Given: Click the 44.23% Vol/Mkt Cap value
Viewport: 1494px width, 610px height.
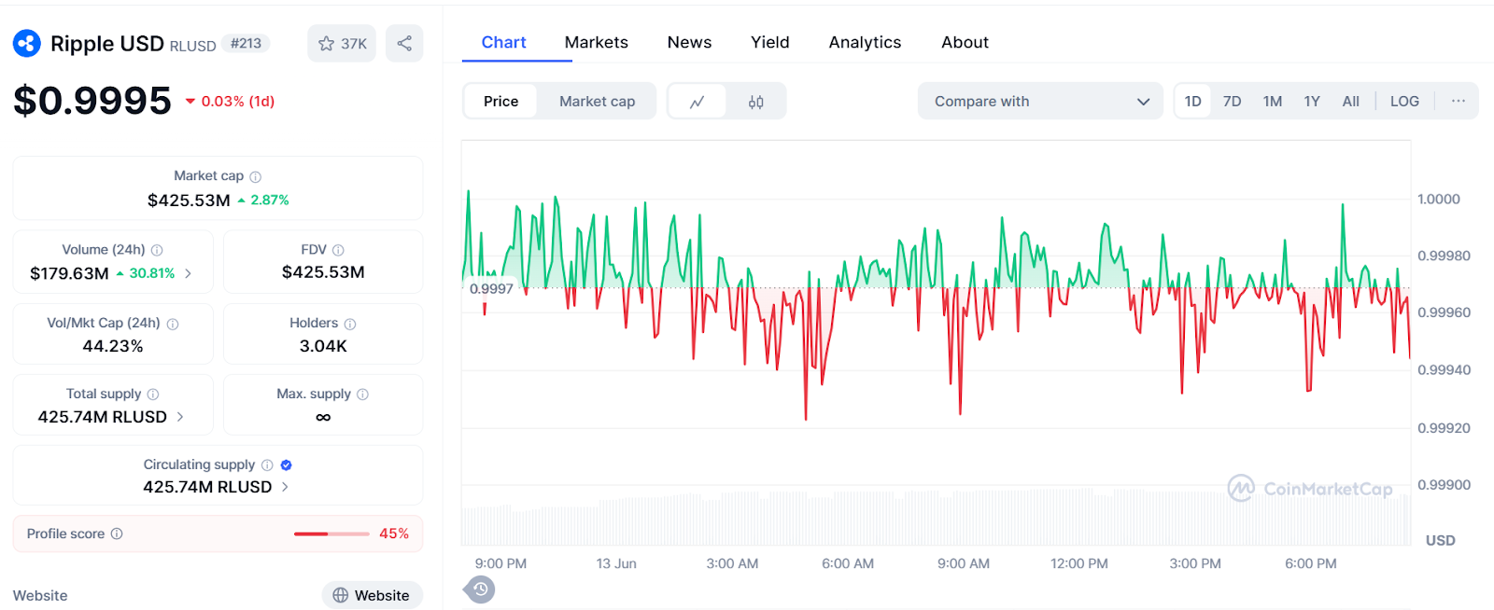Looking at the screenshot, I should coord(113,346).
